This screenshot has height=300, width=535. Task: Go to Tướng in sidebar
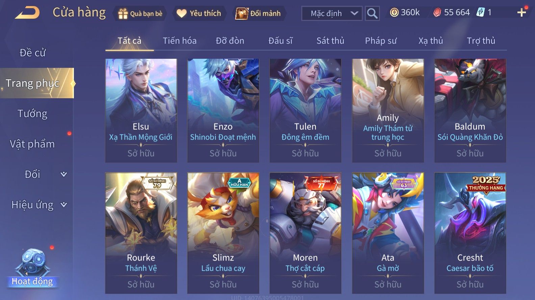32,114
